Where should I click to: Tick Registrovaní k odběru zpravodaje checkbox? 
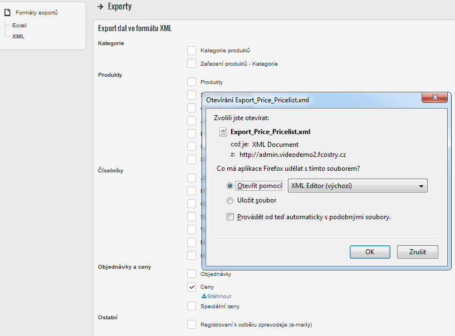(192, 324)
